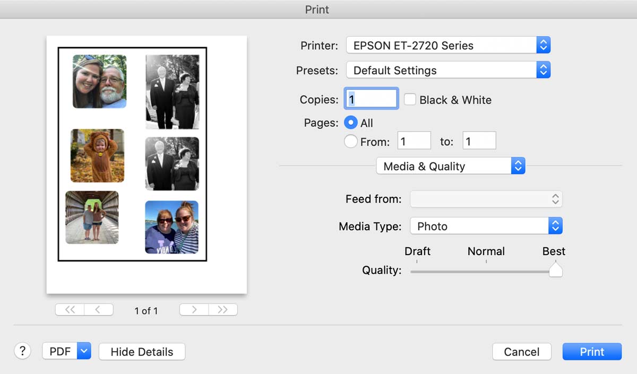637x374 pixels.
Task: Set the Quality slider to Normal
Action: [486, 272]
